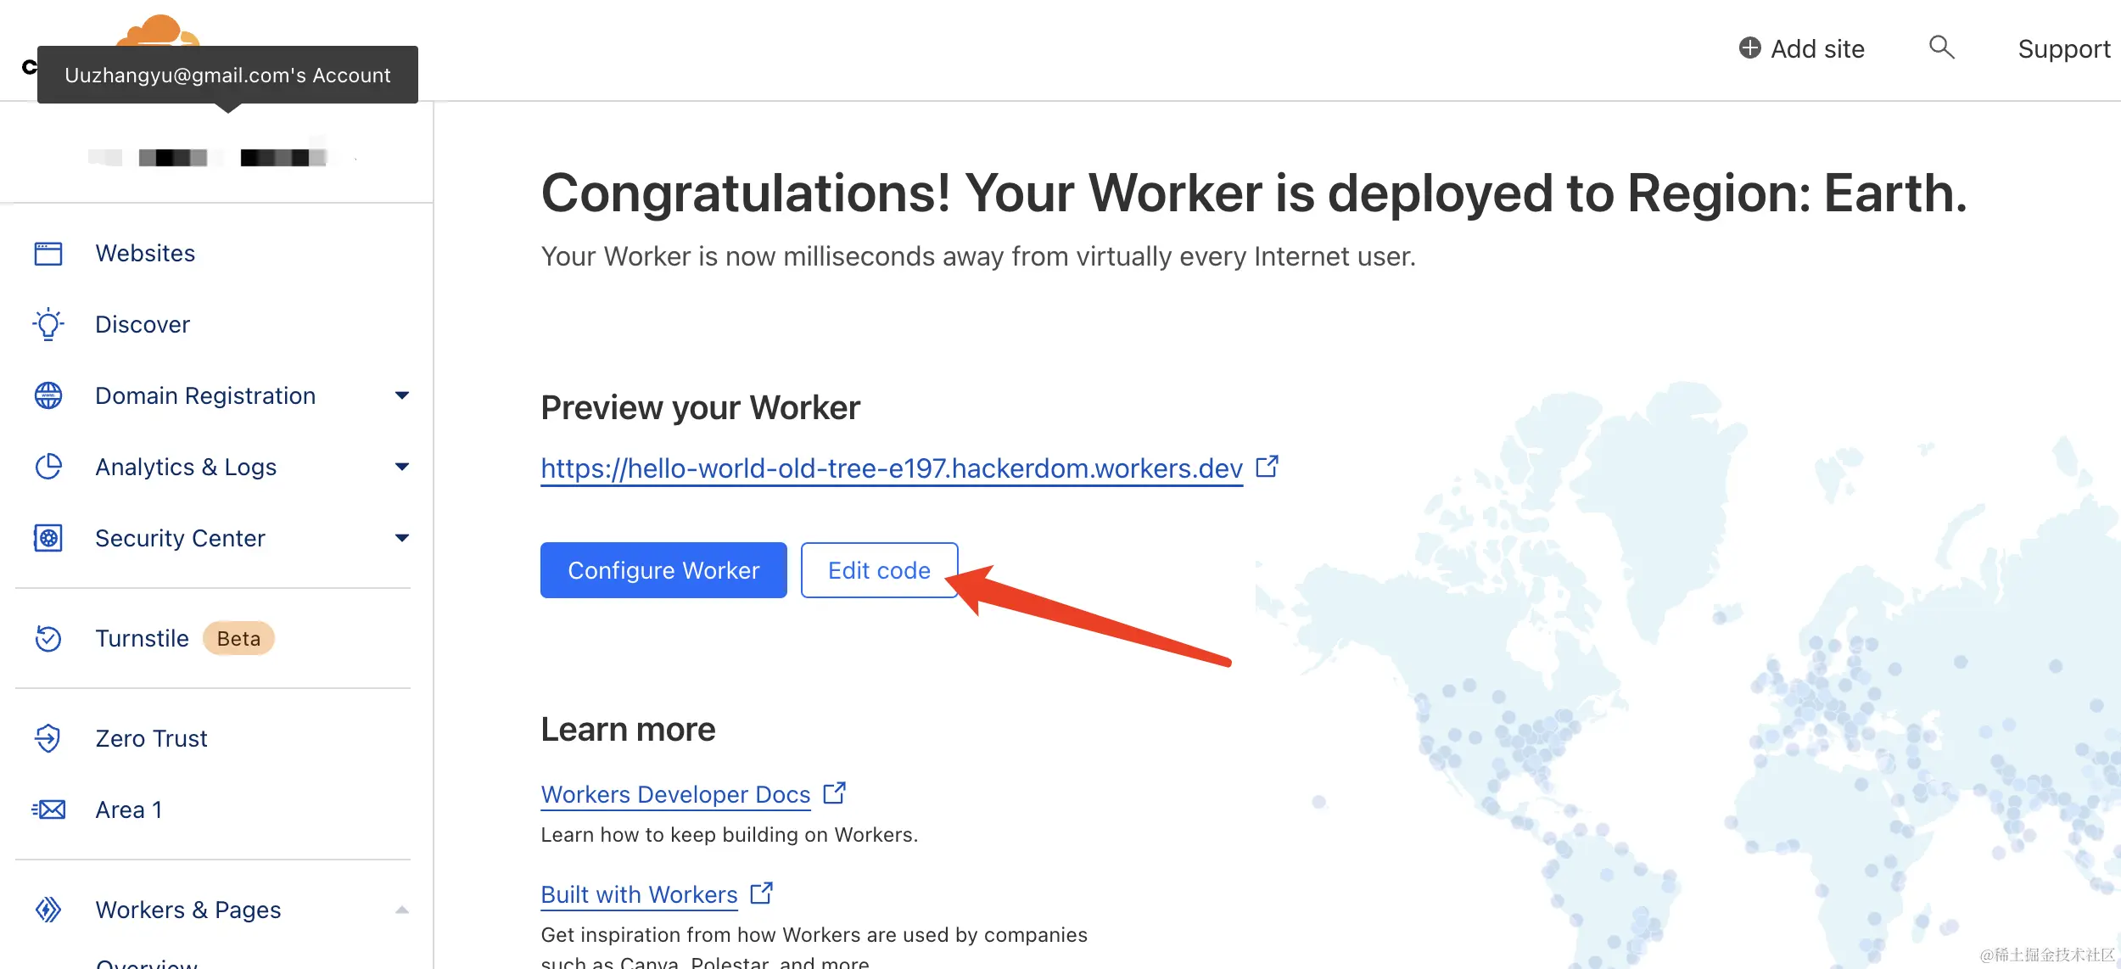Expand the Security Center submenu arrow
Viewport: 2121px width, 969px height.
click(402, 538)
